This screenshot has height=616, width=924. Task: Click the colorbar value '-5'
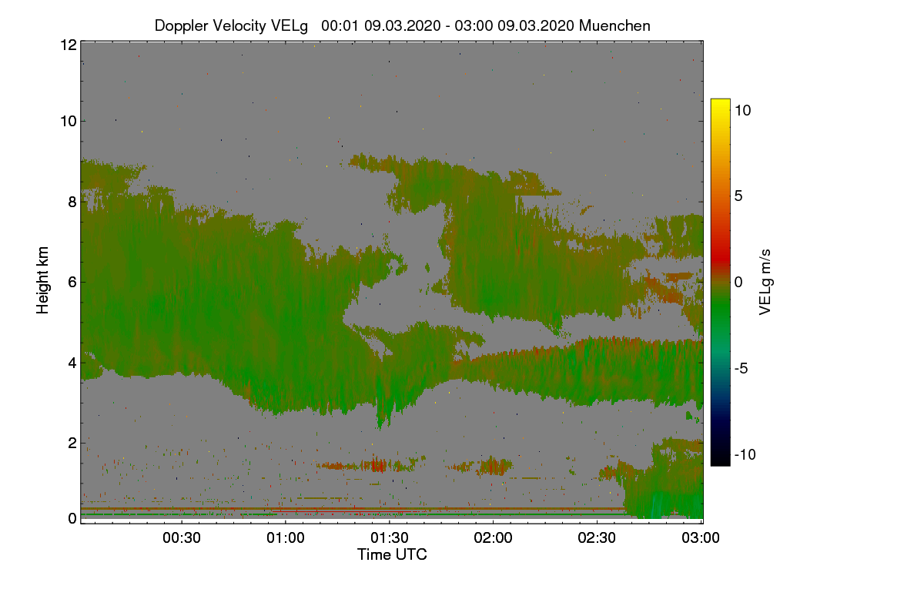[x=742, y=368]
